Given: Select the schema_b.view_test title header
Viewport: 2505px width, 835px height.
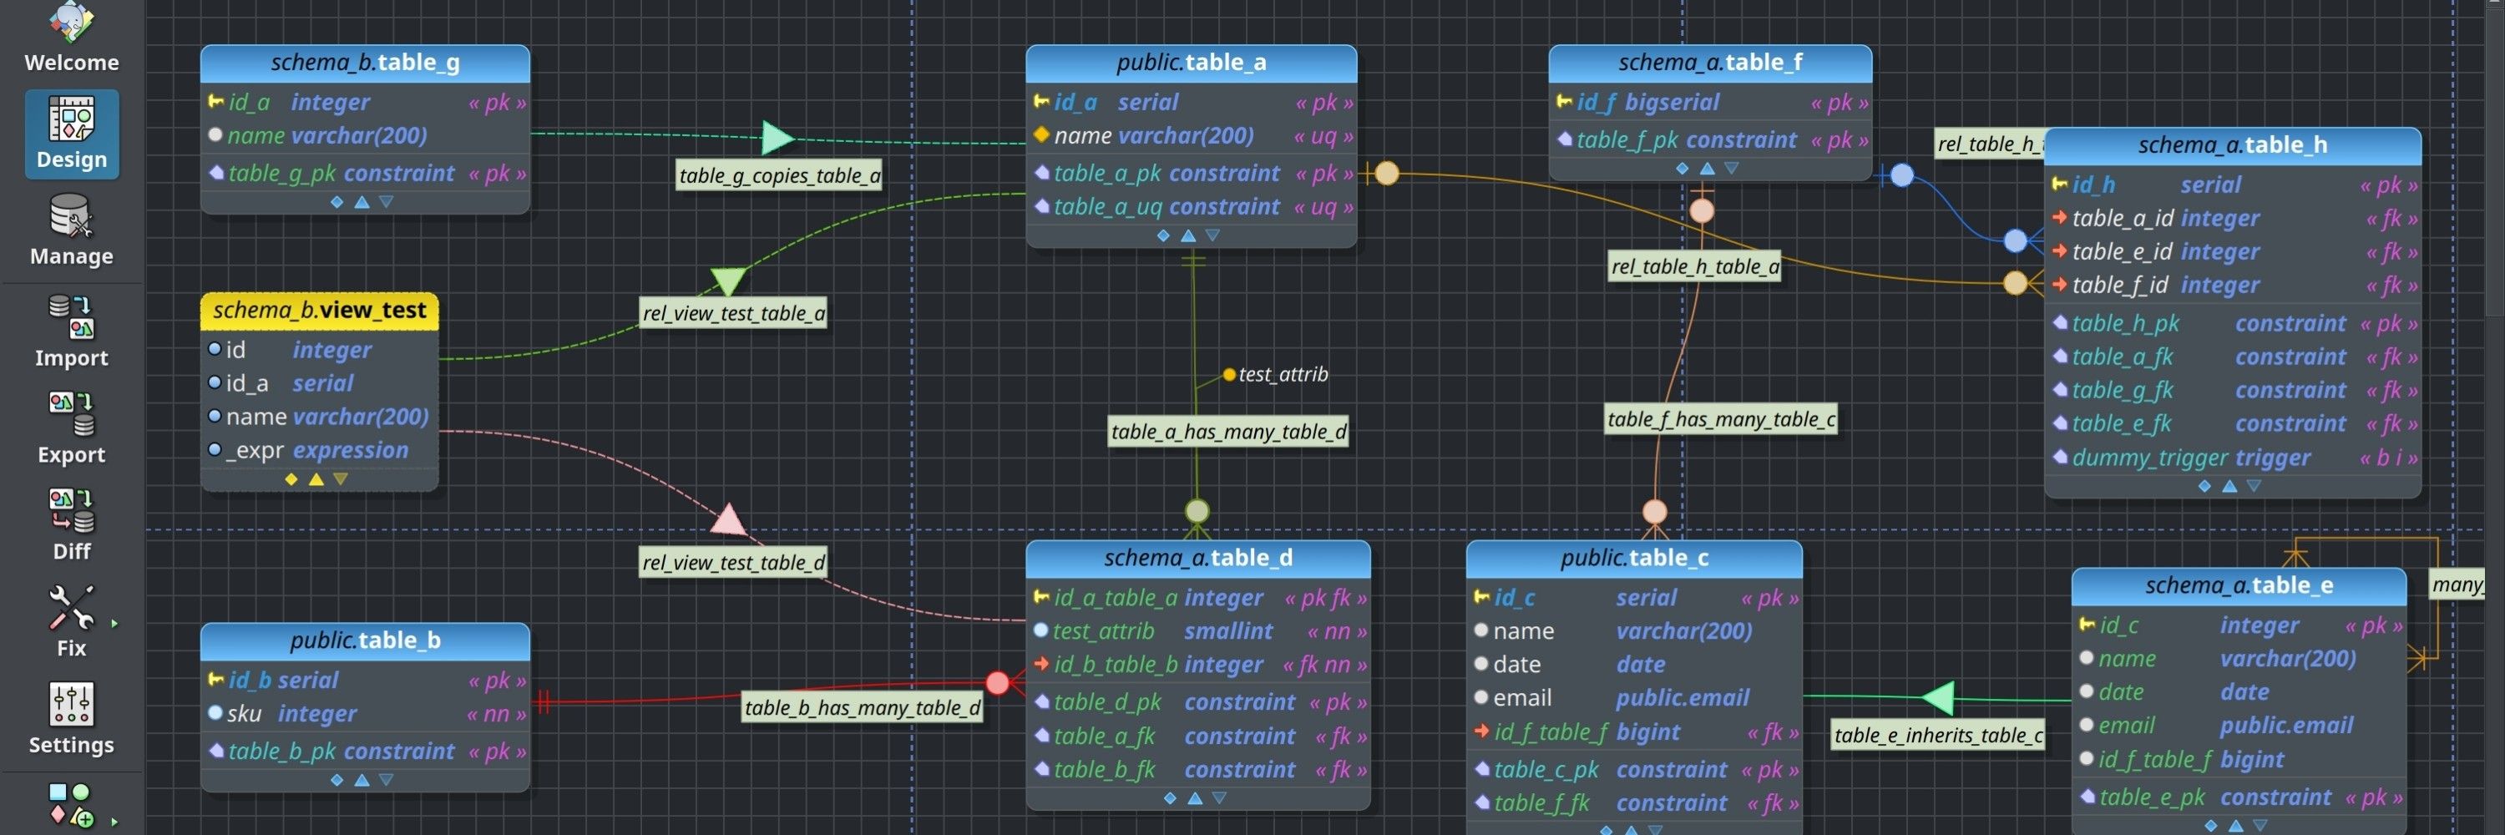Looking at the screenshot, I should (319, 311).
